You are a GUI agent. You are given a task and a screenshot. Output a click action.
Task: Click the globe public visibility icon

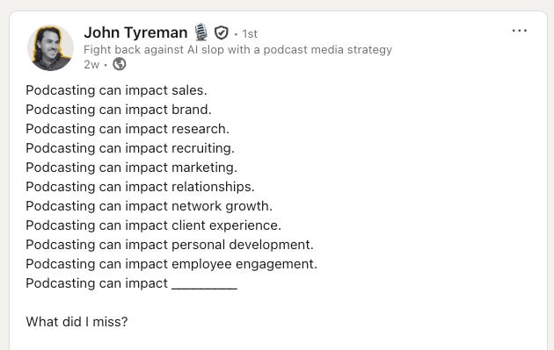(x=120, y=64)
